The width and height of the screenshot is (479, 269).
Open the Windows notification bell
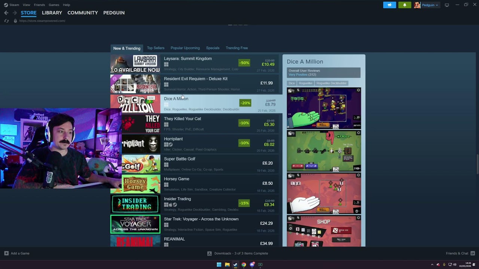[x=474, y=265]
